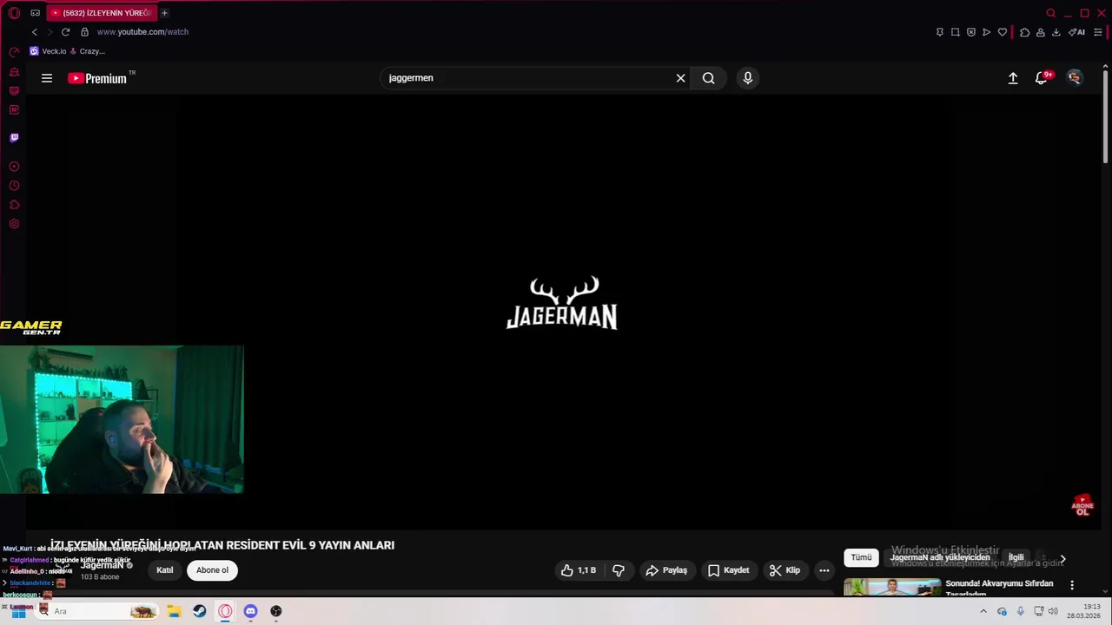Click the Klip scissors button
1112x625 pixels.
784,570
